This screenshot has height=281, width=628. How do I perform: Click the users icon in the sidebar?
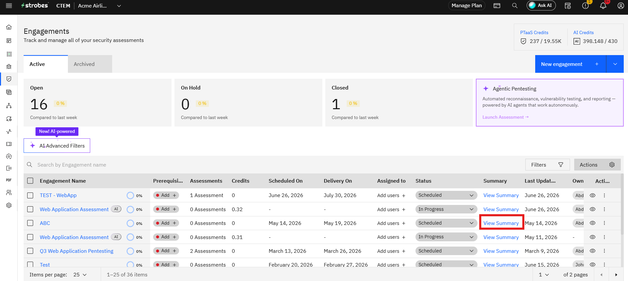[x=9, y=192]
